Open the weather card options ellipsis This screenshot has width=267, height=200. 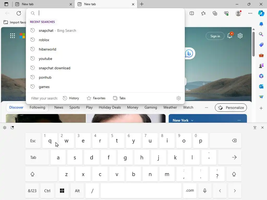(239, 120)
